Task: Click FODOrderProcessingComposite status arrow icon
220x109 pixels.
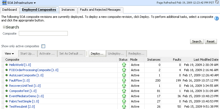Action: pos(124,70)
